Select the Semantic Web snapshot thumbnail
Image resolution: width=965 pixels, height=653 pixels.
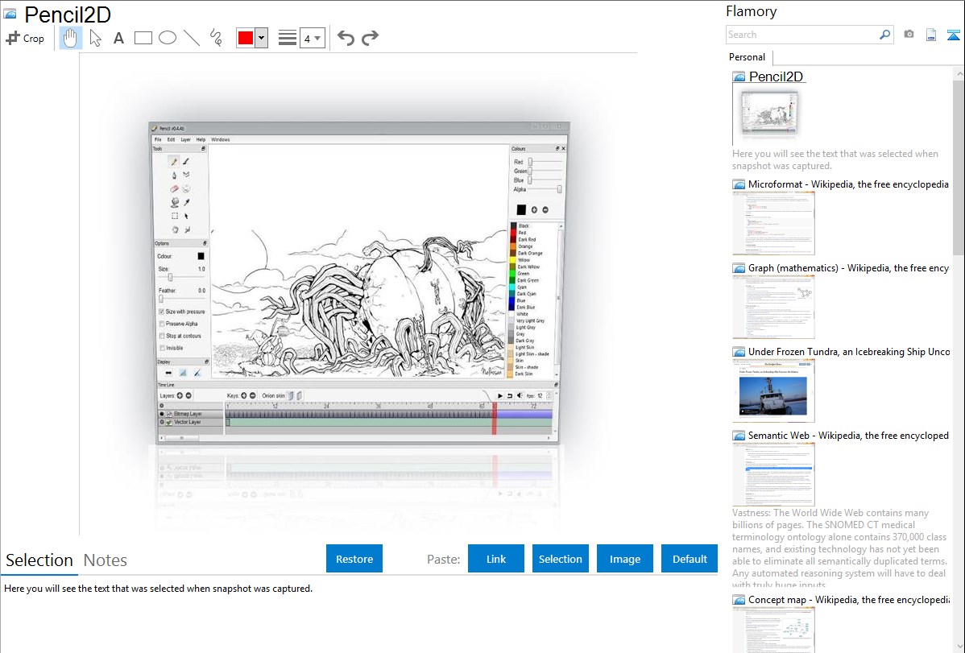(x=773, y=474)
